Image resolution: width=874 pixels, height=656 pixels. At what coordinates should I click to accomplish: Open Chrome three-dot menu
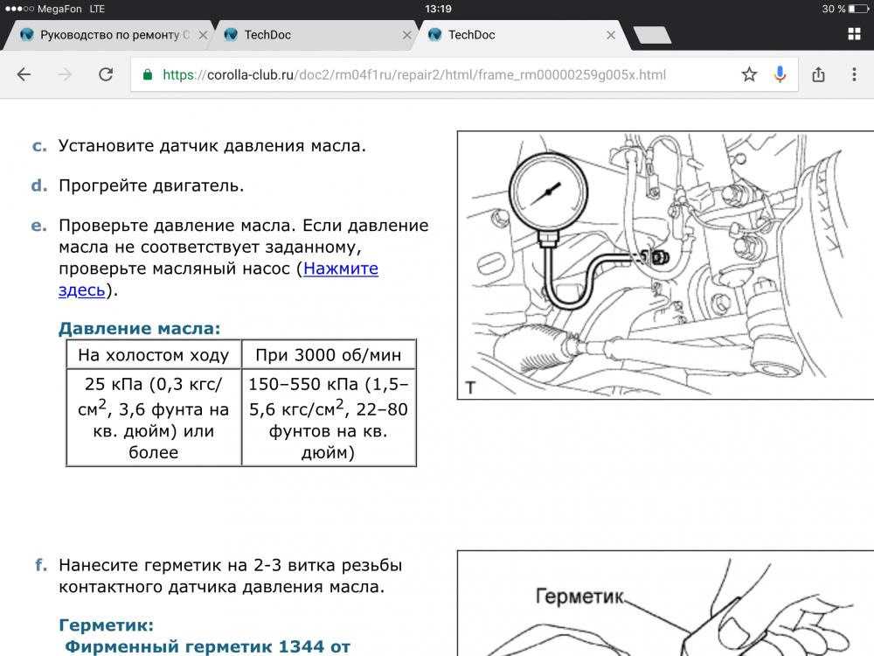point(854,74)
